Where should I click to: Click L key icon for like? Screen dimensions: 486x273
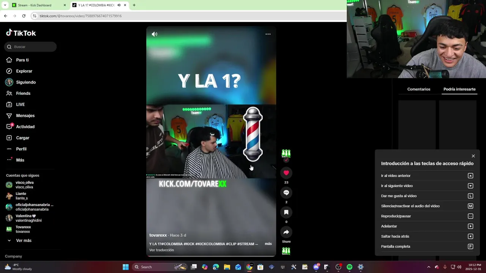[x=470, y=196]
